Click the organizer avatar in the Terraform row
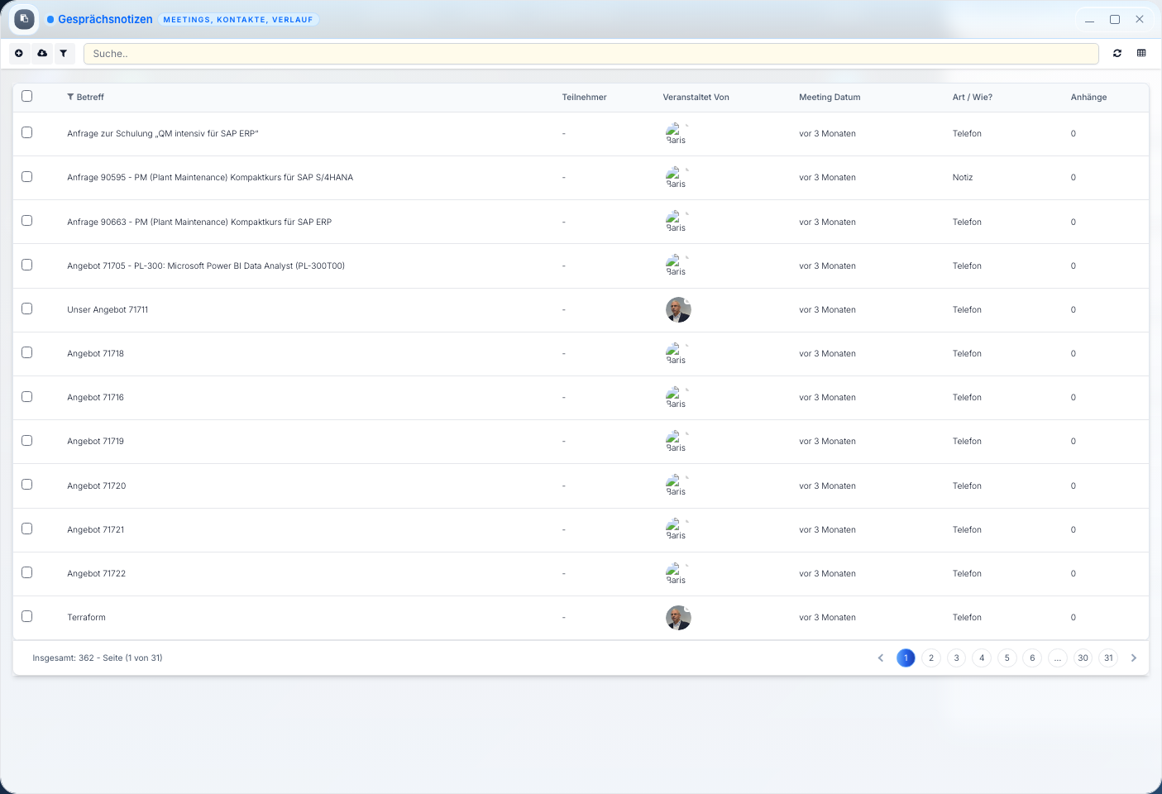1162x794 pixels. [678, 618]
